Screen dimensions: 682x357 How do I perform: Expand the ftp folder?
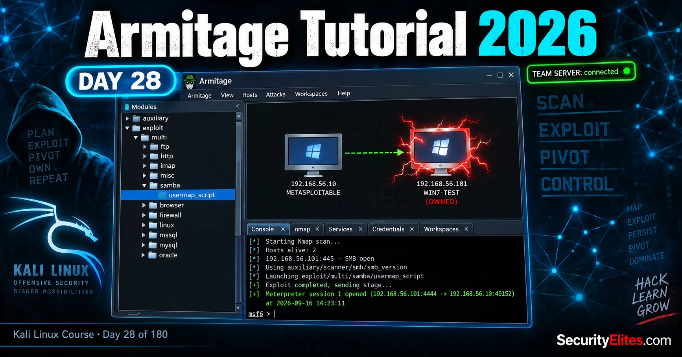pos(145,147)
